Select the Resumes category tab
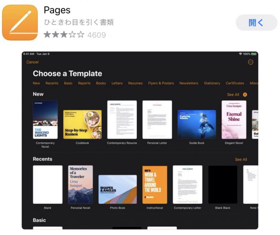 point(135,83)
